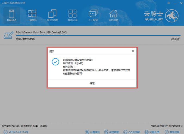Click the VER[2.5.43.1143] version link
The height and width of the screenshot is (134, 184).
pos(16,132)
